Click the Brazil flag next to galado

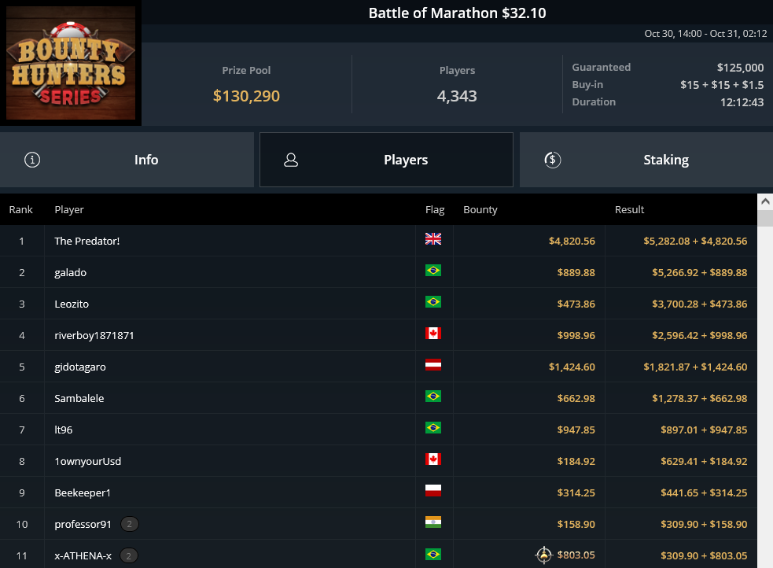pyautogui.click(x=433, y=271)
